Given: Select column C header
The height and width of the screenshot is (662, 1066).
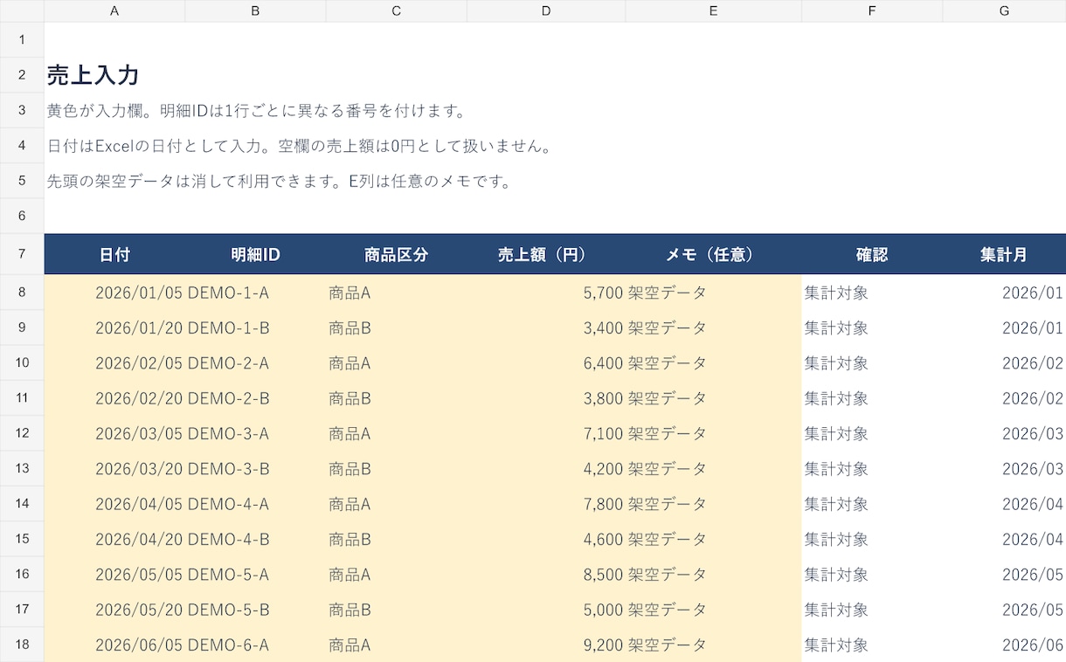Looking at the screenshot, I should point(397,10).
